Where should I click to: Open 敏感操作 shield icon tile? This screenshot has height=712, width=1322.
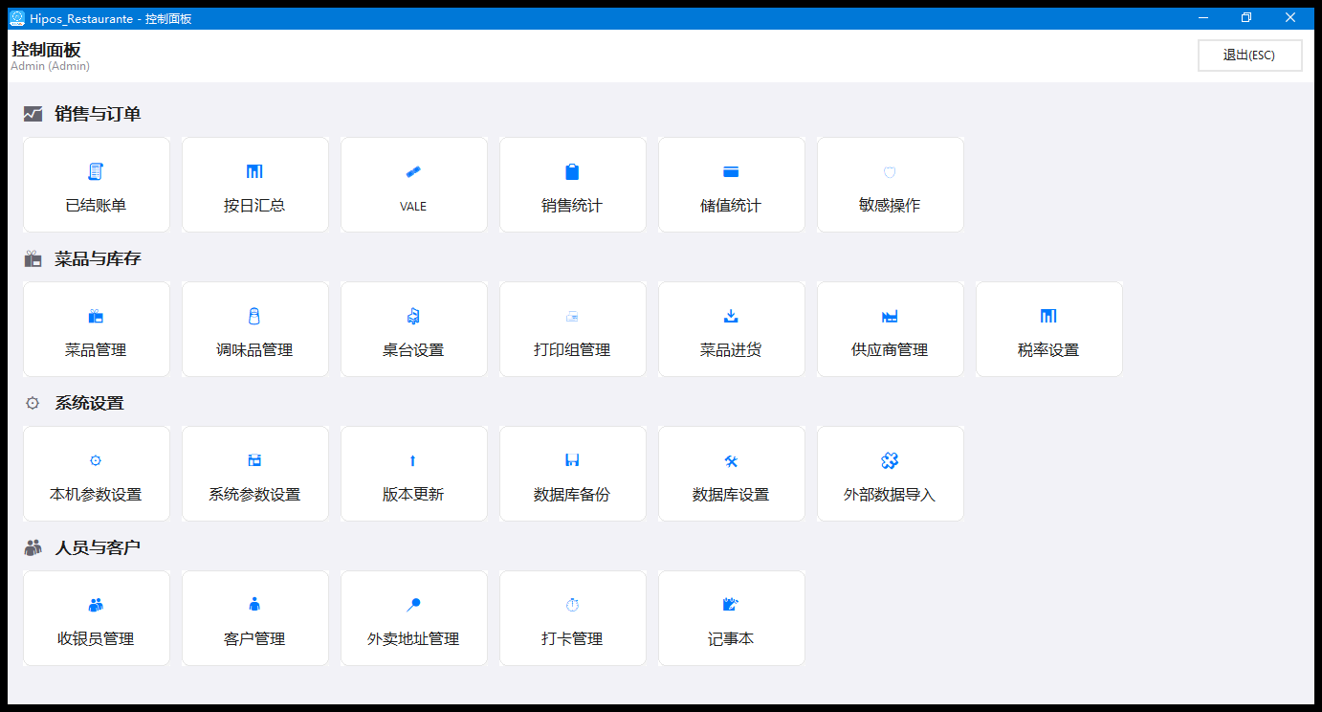coord(891,185)
